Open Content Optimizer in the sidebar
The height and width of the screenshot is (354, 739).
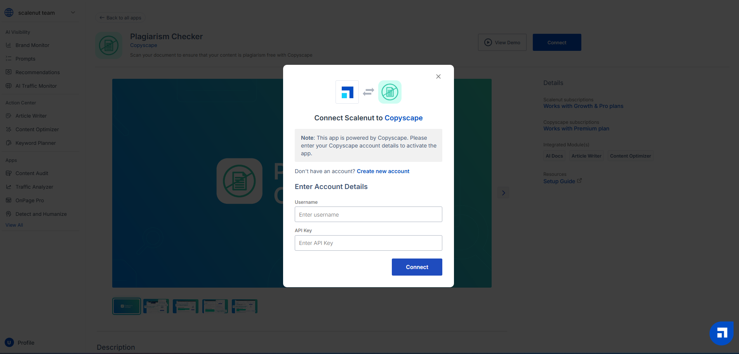(x=37, y=129)
